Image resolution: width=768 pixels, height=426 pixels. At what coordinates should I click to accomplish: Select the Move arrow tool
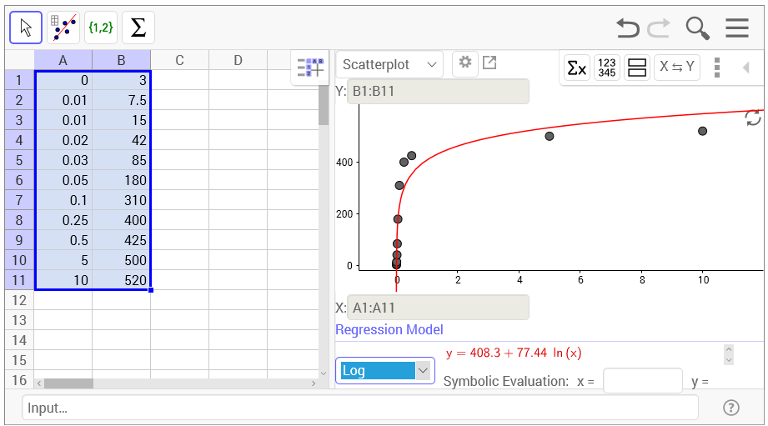[26, 28]
